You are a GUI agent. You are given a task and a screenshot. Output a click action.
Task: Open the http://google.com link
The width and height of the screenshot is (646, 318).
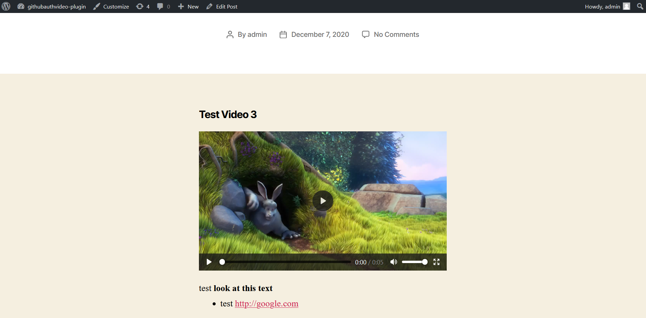[267, 304]
